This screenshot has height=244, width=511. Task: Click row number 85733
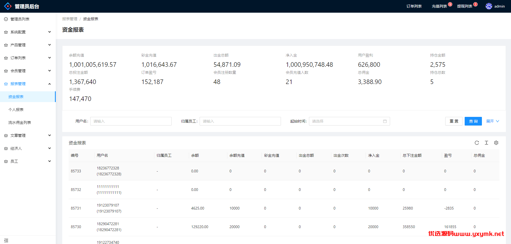point(76,171)
